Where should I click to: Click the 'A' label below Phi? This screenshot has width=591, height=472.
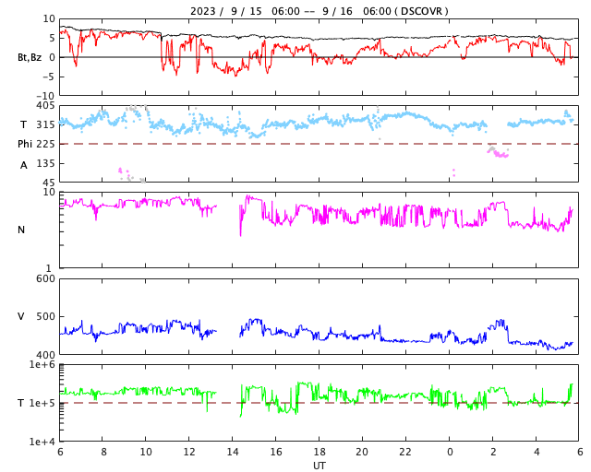[x=23, y=165]
